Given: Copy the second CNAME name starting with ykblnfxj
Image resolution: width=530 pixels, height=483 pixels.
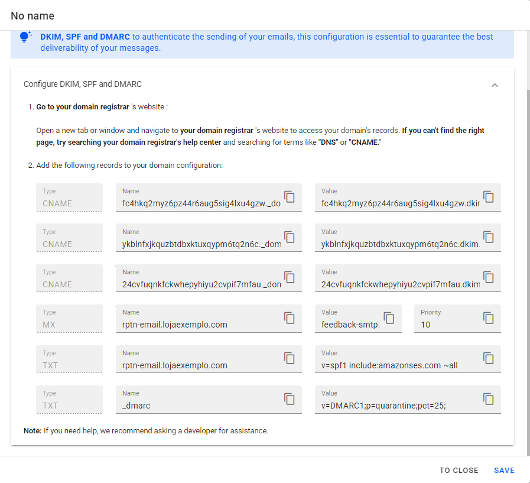Looking at the screenshot, I should [x=290, y=236].
